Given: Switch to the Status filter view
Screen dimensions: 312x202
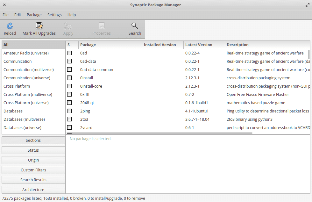Looking at the screenshot, I should 33,150.
